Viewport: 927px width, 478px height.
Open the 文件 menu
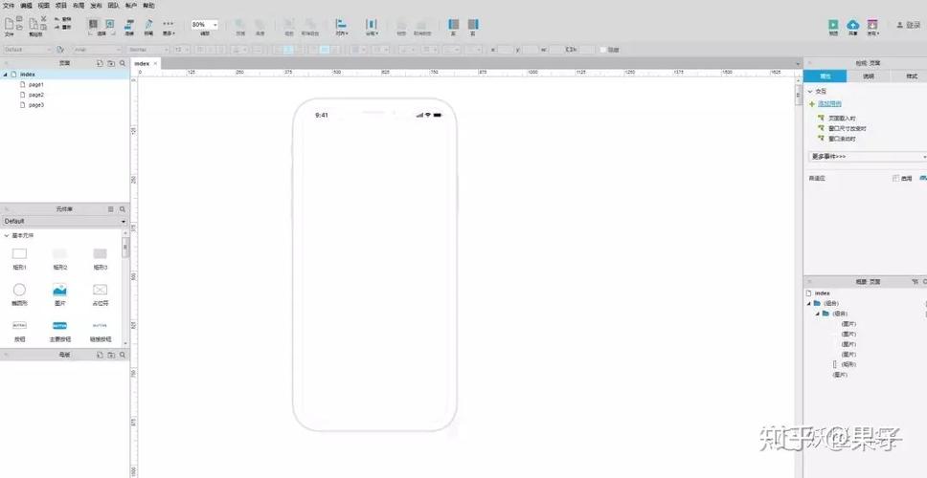pyautogui.click(x=9, y=6)
